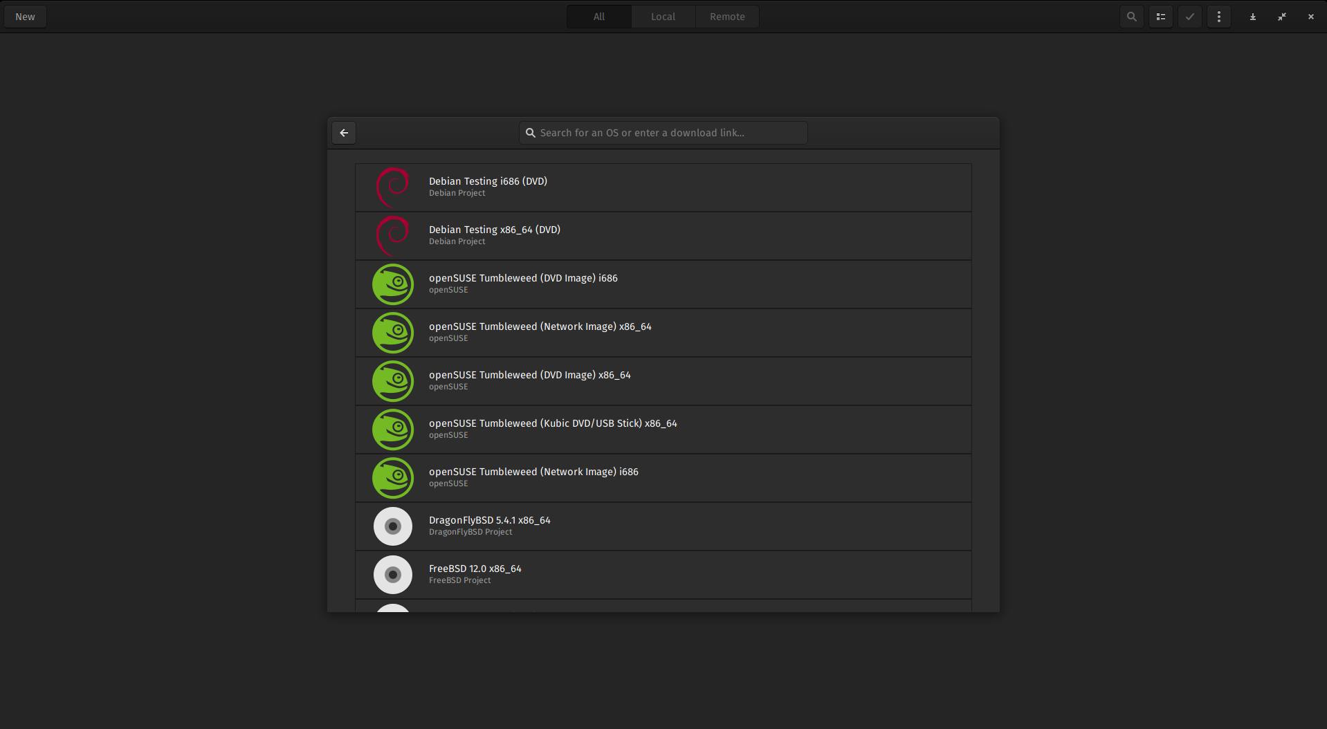Viewport: 1327px width, 729px height.
Task: Click openSUSE logo beside Kubic DVD/USB Stick
Action: [x=393, y=430]
